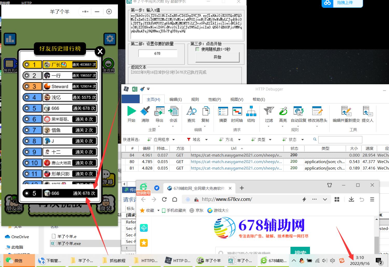Select the 羊了个羊.exe file
389x267 pixels.
tap(69, 243)
